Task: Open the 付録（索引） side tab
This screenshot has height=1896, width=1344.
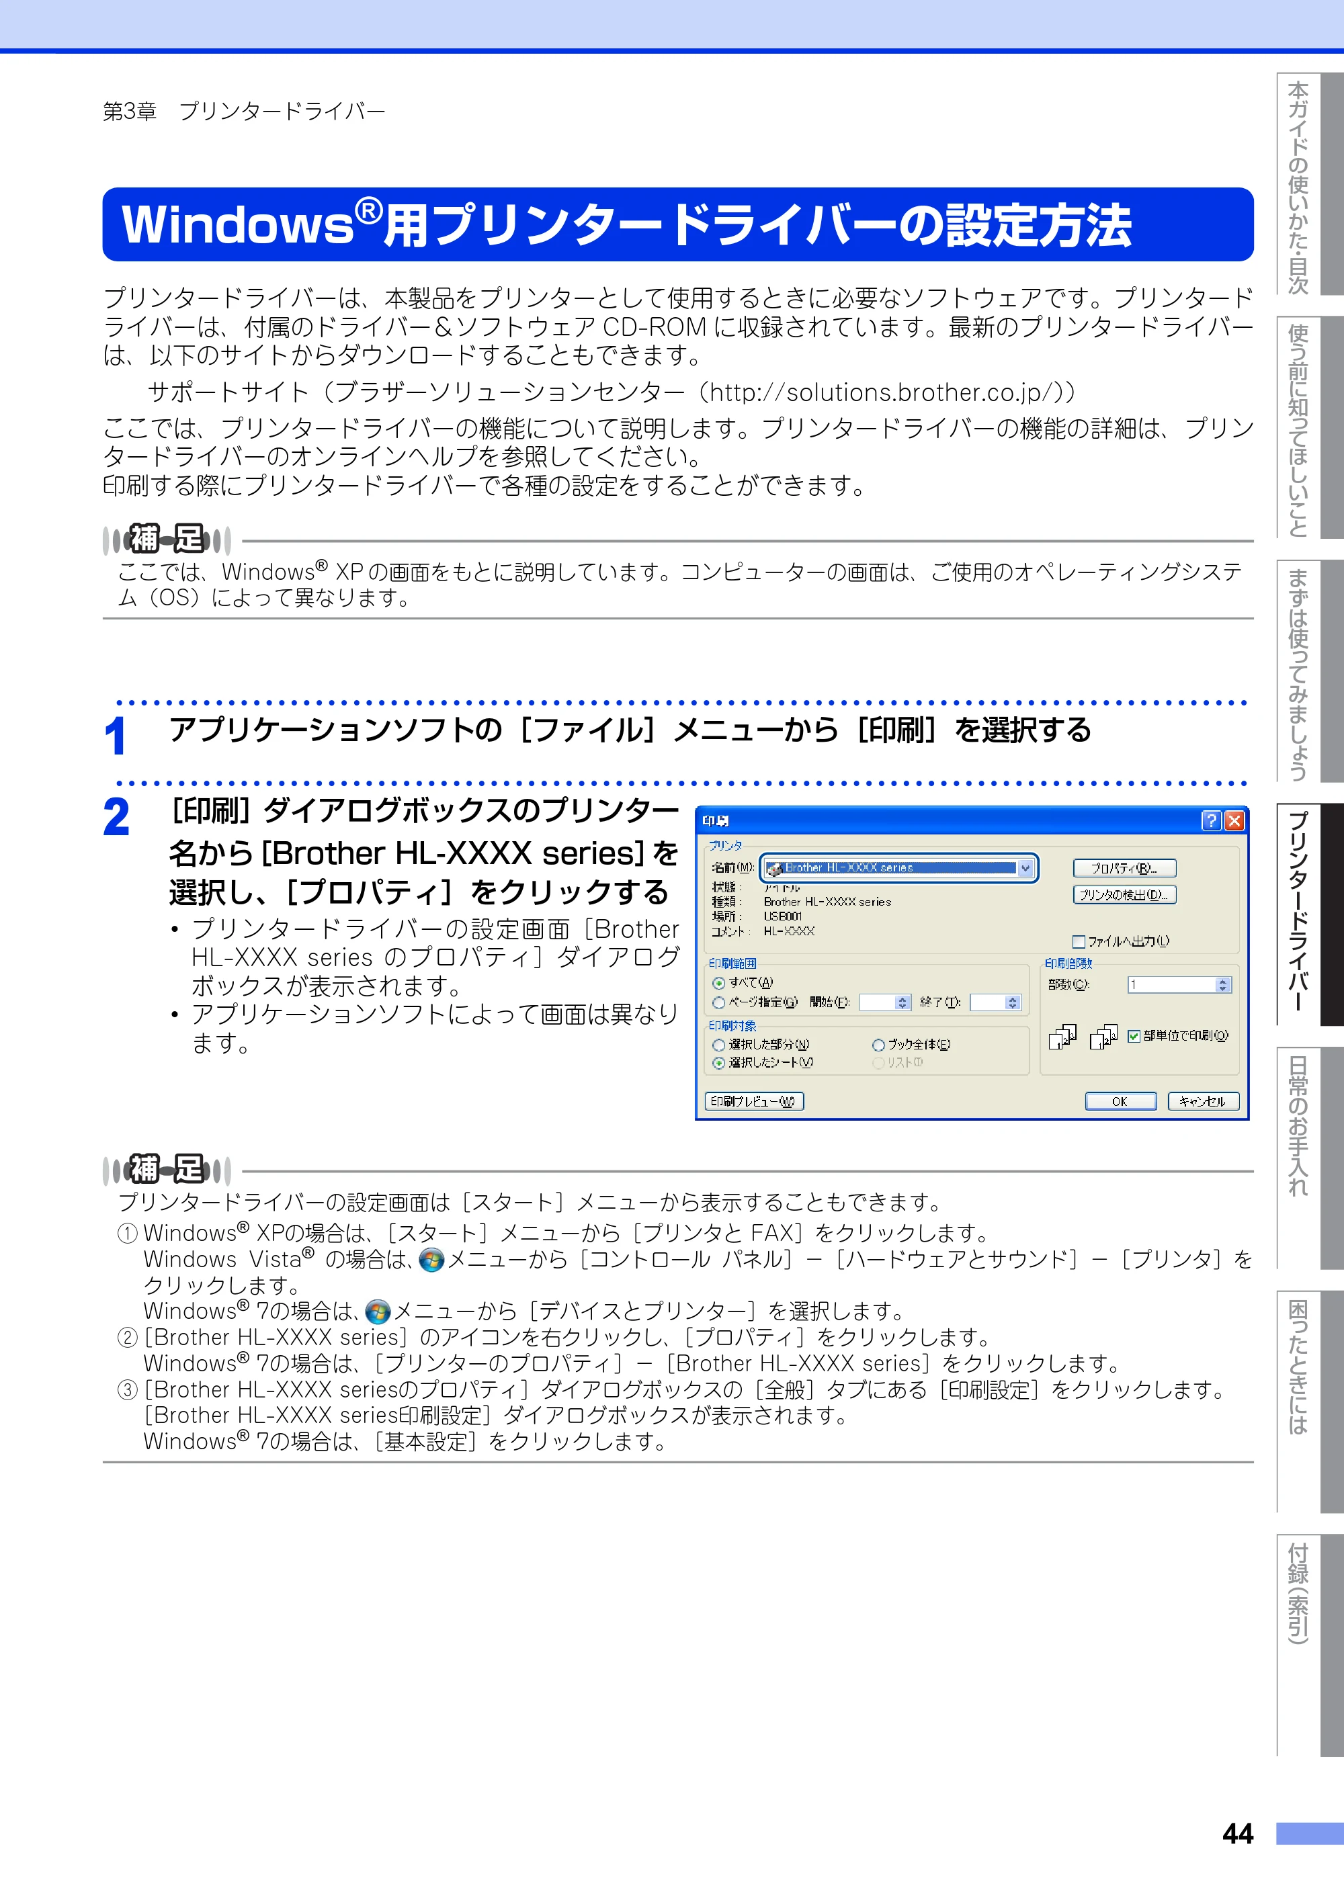Action: (1310, 1645)
